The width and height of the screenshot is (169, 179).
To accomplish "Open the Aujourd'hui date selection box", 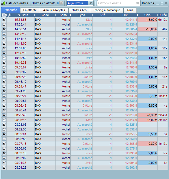I will (80, 3).
